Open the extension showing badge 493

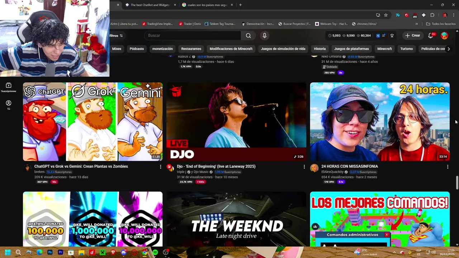pyautogui.click(x=415, y=15)
